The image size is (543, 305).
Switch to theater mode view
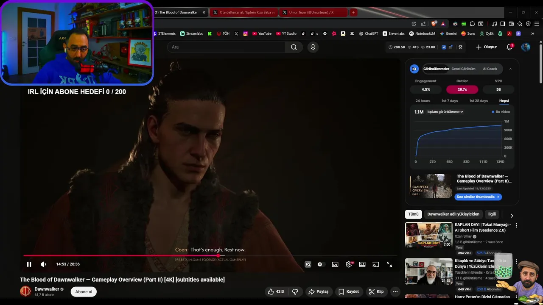pyautogui.click(x=362, y=264)
